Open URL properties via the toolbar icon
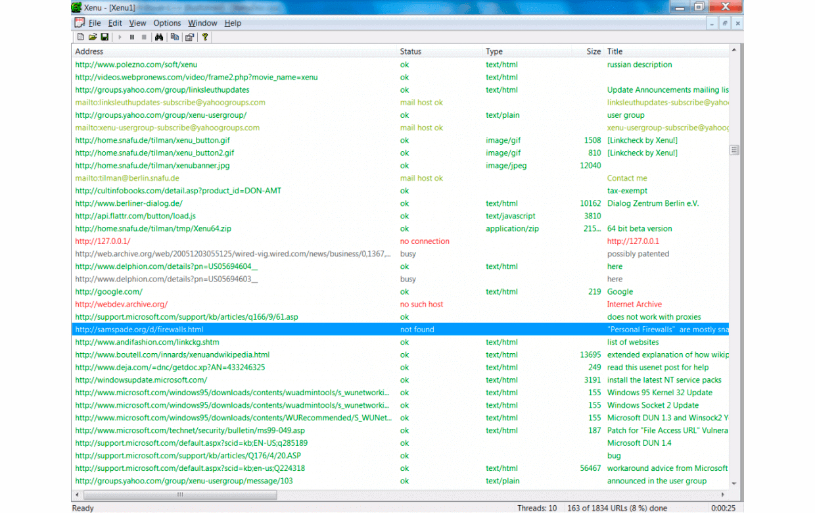The width and height of the screenshot is (815, 513). [x=189, y=37]
